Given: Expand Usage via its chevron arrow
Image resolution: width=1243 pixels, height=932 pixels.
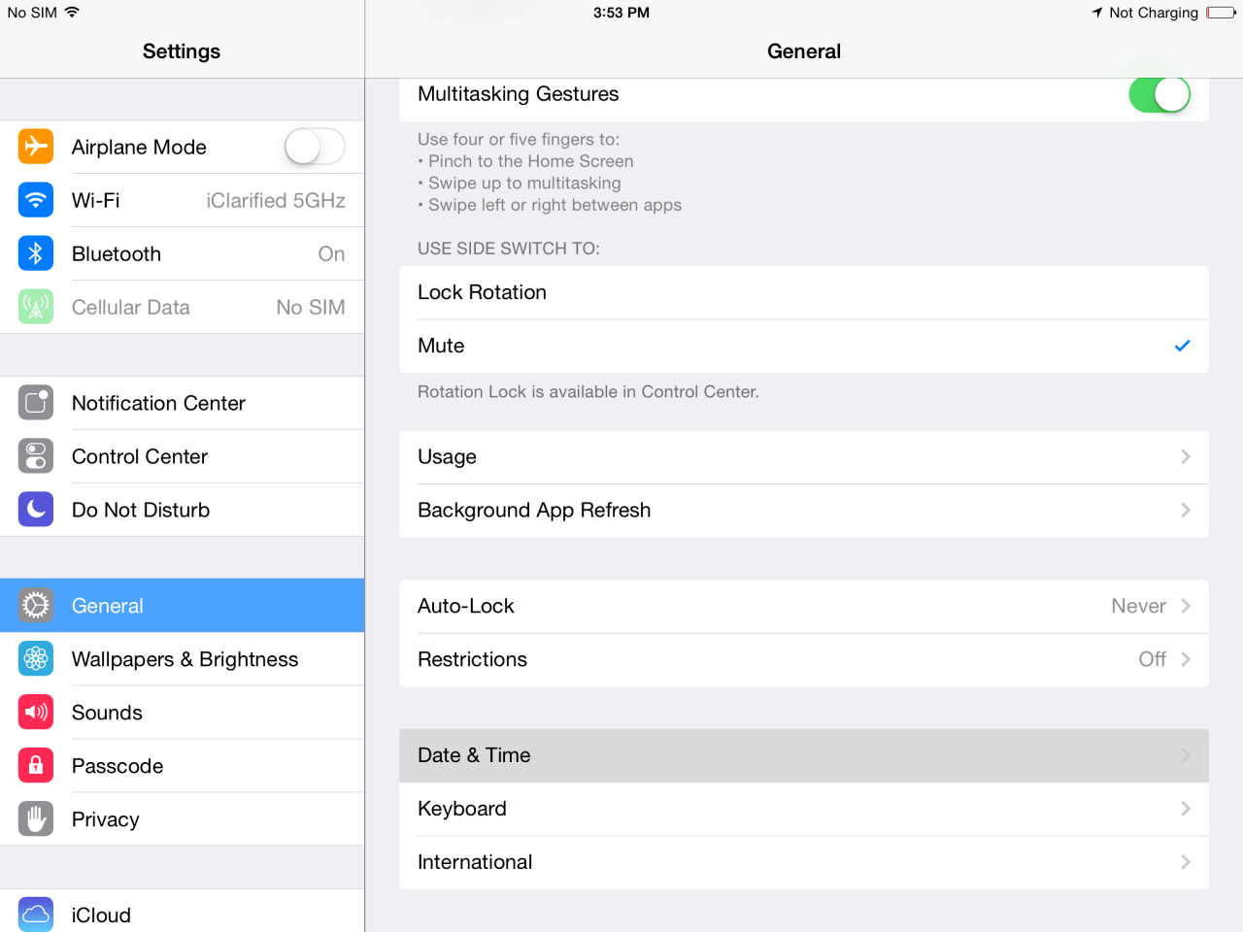Looking at the screenshot, I should click(1185, 456).
